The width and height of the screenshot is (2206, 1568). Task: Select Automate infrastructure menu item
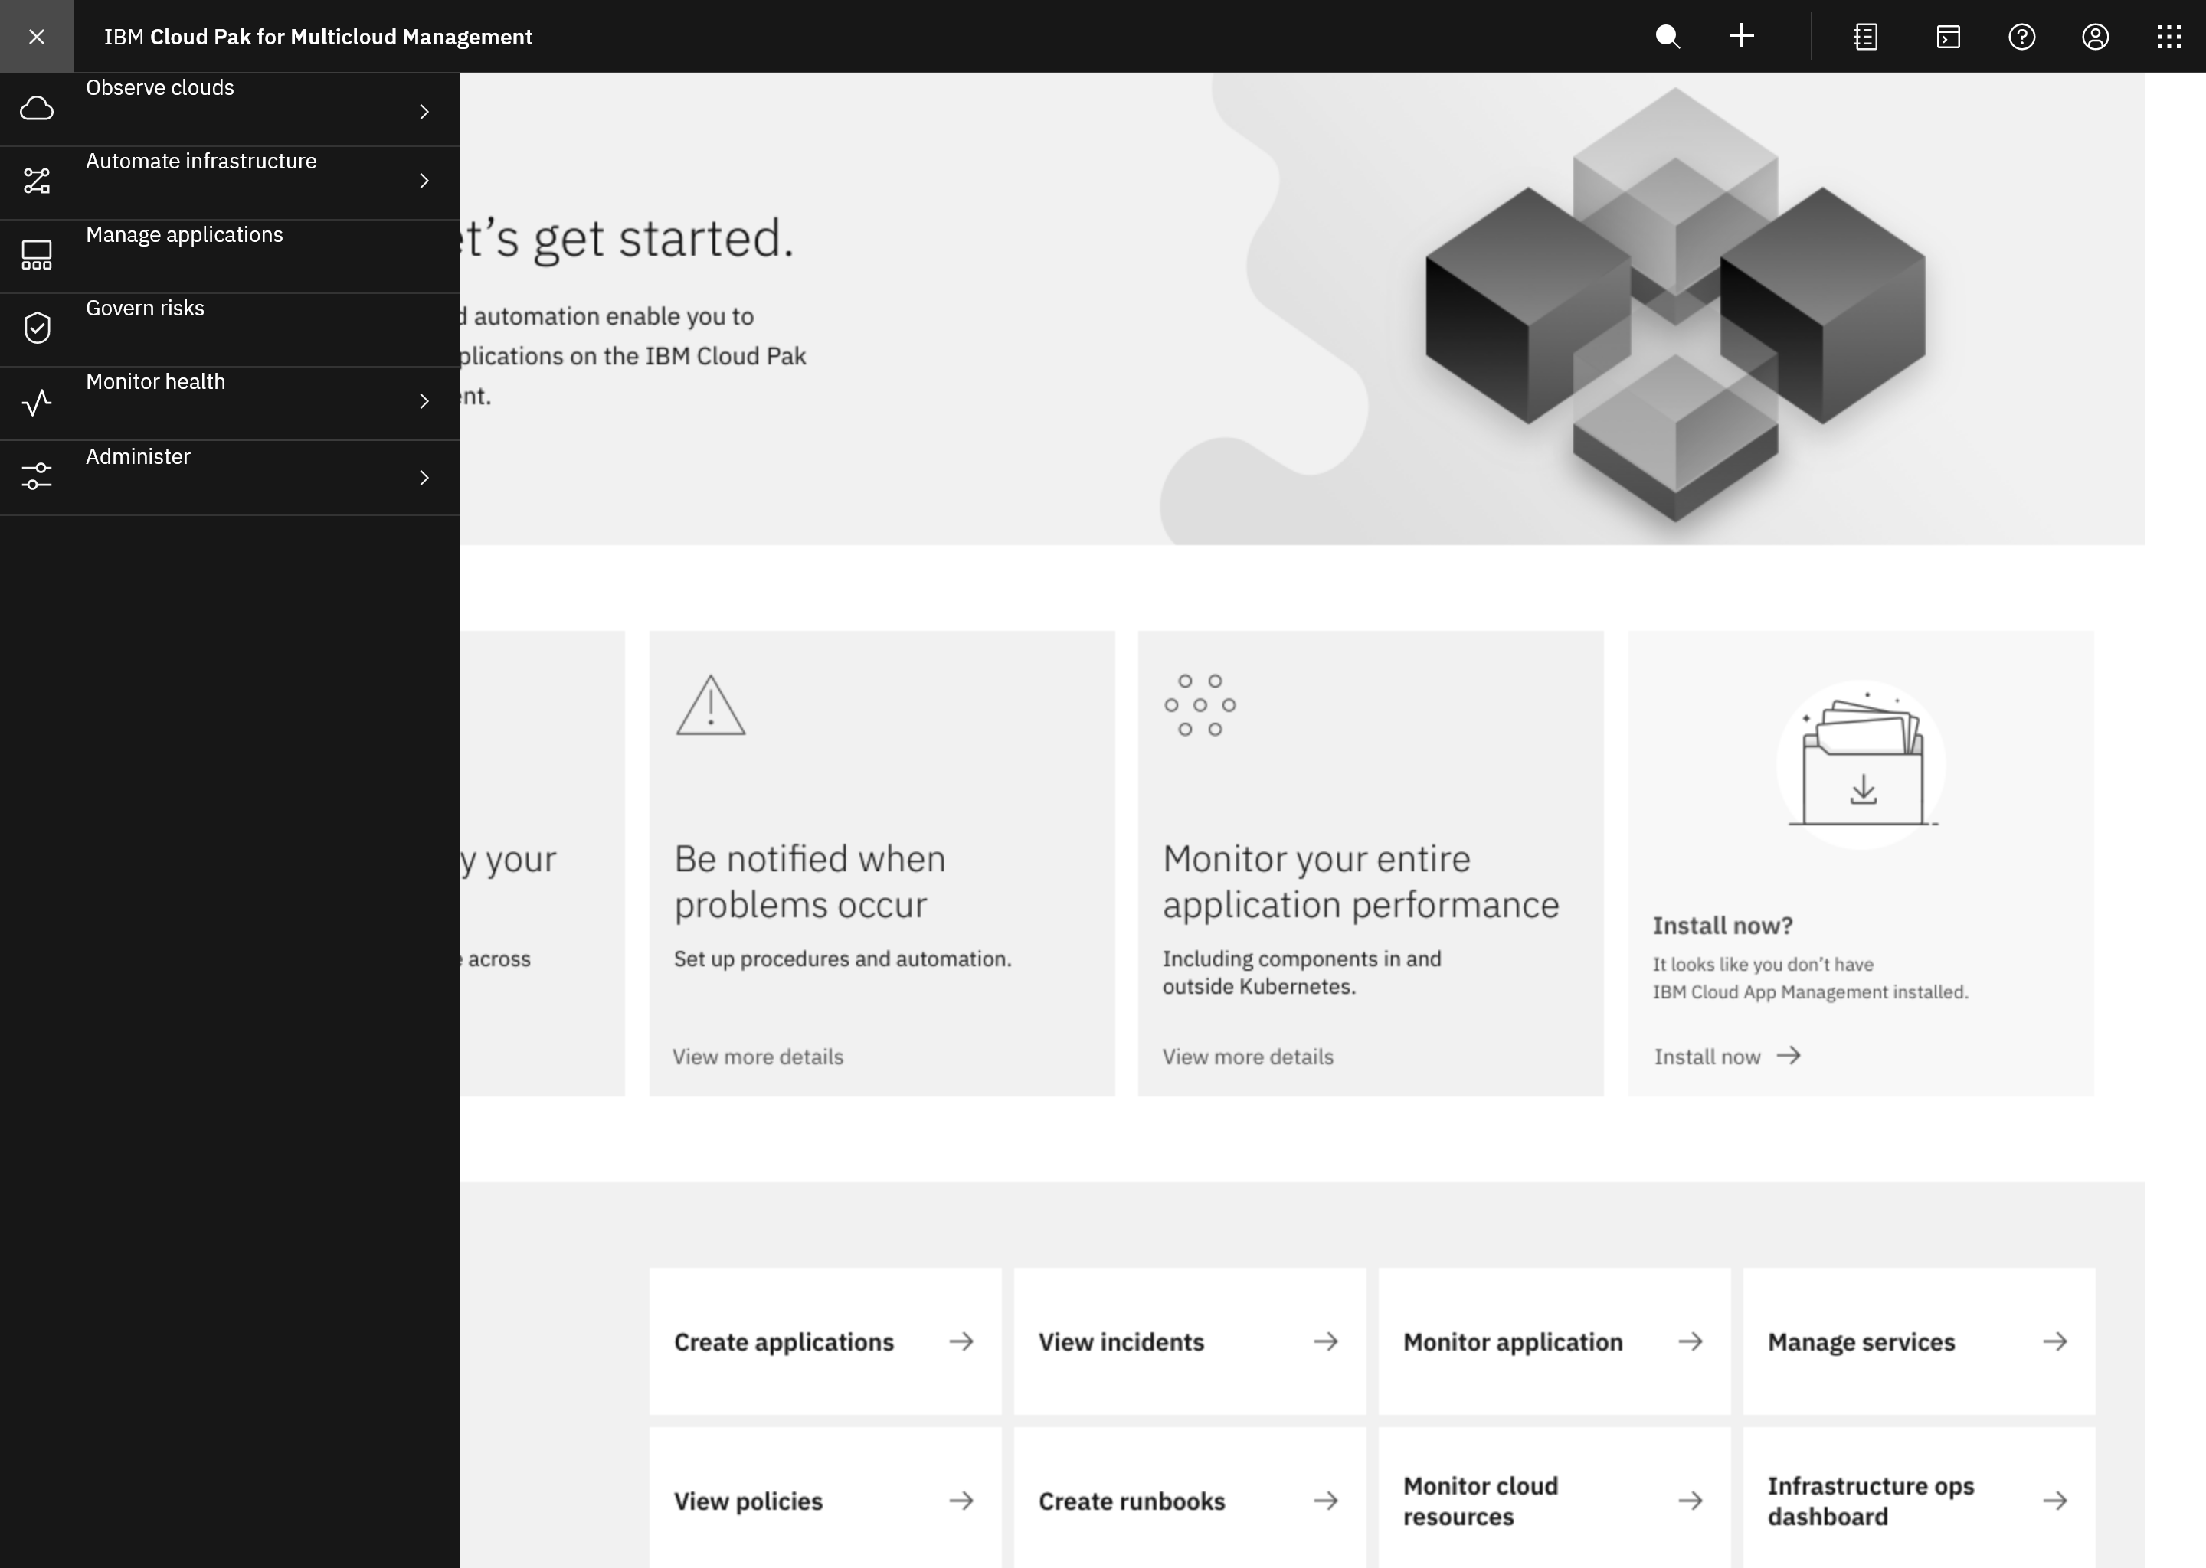pyautogui.click(x=230, y=184)
